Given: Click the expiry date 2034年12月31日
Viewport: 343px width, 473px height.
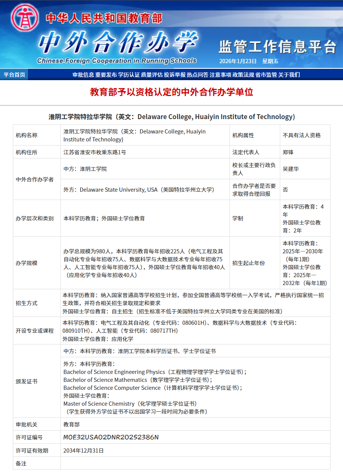Looking at the screenshot, I should click(84, 450).
